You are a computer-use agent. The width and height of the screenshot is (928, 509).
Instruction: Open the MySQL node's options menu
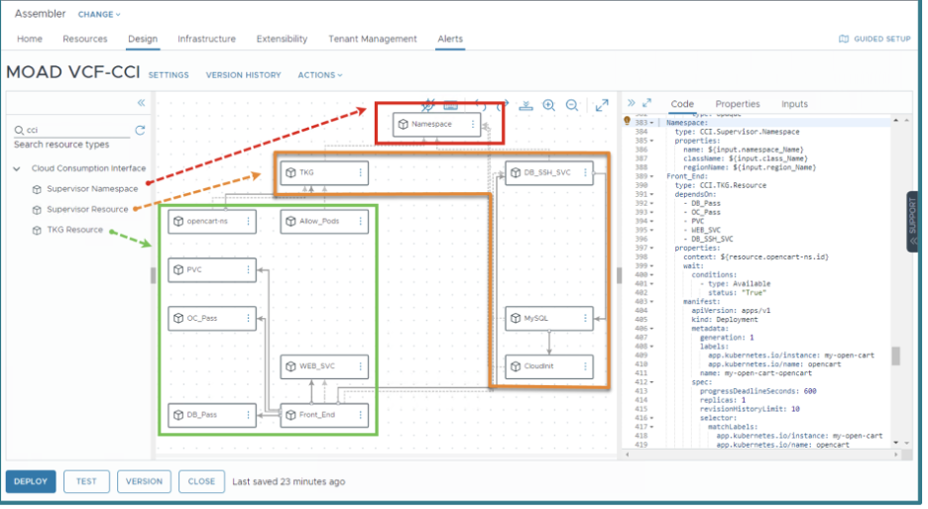pyautogui.click(x=586, y=318)
